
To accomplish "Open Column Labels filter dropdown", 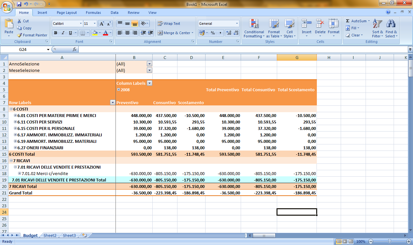I will click(x=149, y=83).
